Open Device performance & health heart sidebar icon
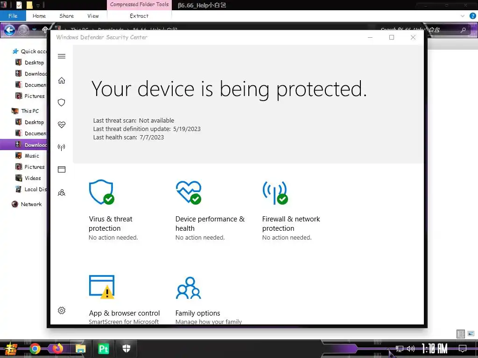478x358 pixels. point(62,125)
